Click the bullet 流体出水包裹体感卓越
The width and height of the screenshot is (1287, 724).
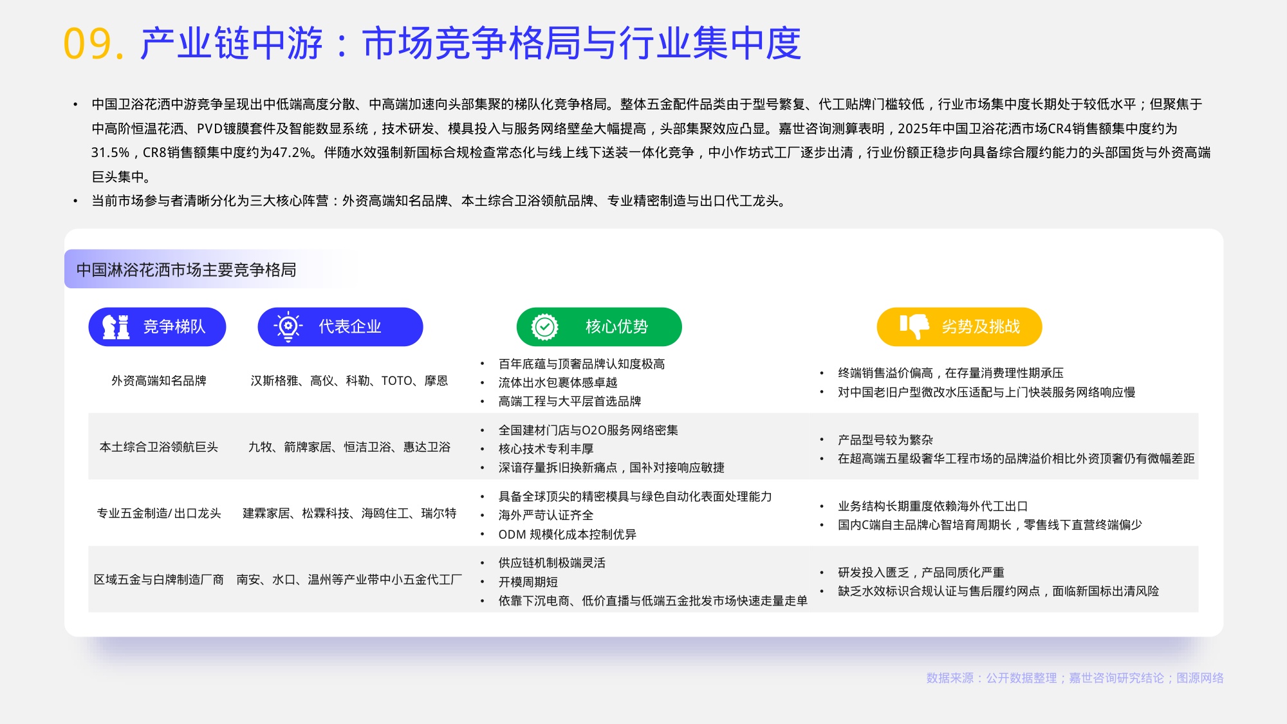pyautogui.click(x=558, y=383)
